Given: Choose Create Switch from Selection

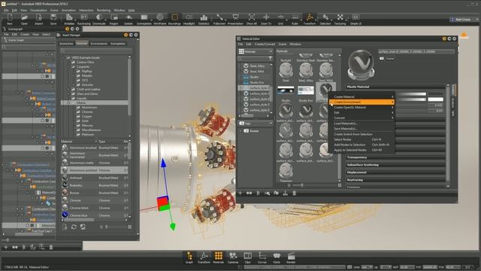Looking at the screenshot, I should coord(362,134).
